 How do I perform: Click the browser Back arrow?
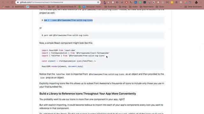tap(3, 2)
